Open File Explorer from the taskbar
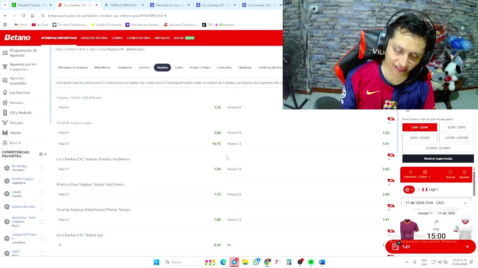478x268 pixels. pyautogui.click(x=245, y=262)
